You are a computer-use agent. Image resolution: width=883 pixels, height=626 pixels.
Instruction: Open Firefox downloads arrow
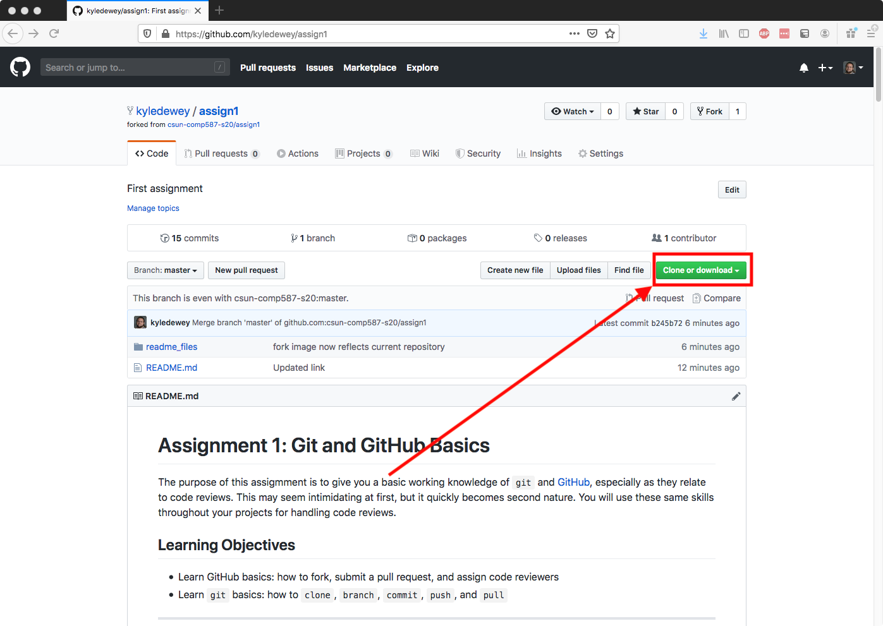703,33
